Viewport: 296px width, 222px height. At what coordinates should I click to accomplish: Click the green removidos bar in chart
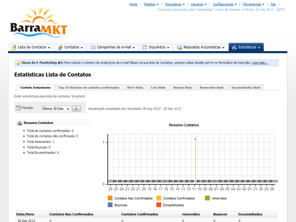(195, 163)
